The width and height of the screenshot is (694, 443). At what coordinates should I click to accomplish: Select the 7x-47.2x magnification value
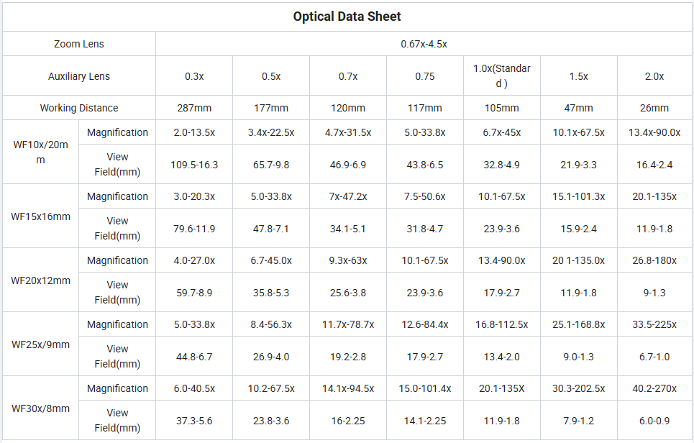348,196
